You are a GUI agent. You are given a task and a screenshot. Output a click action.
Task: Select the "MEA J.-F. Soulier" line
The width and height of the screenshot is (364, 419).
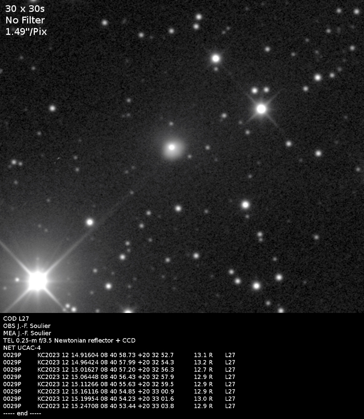pos(27,333)
